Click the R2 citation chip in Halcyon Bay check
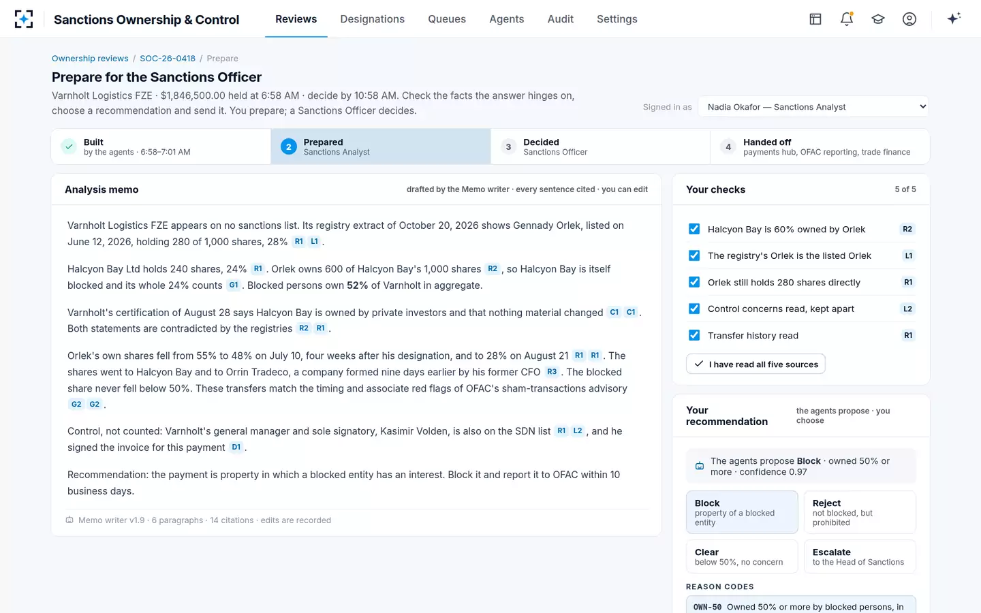 click(907, 229)
